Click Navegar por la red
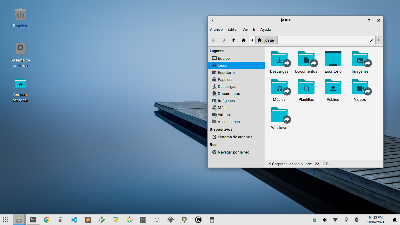Screen dimensions: 400x225 236,152
